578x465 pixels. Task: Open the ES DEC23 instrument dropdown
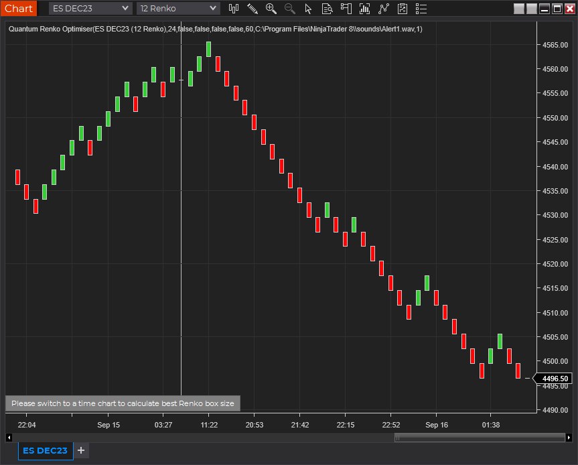coord(90,9)
